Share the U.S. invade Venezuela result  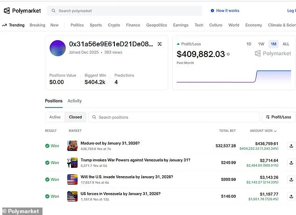[291, 179]
